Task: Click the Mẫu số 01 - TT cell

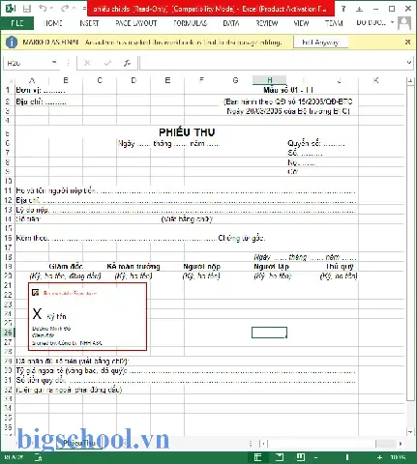Action: (x=288, y=90)
